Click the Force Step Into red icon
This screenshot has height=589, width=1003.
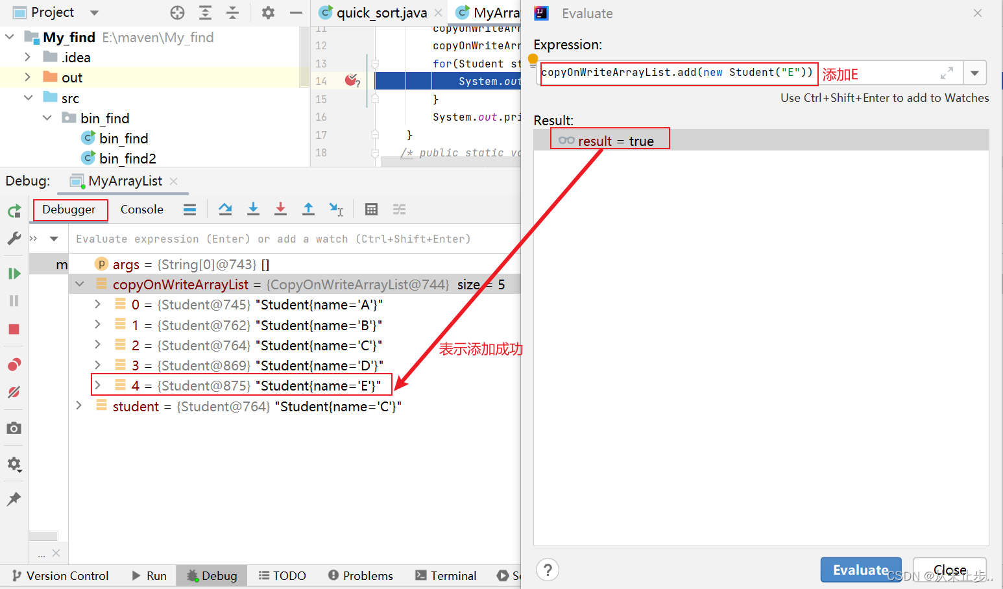click(280, 209)
